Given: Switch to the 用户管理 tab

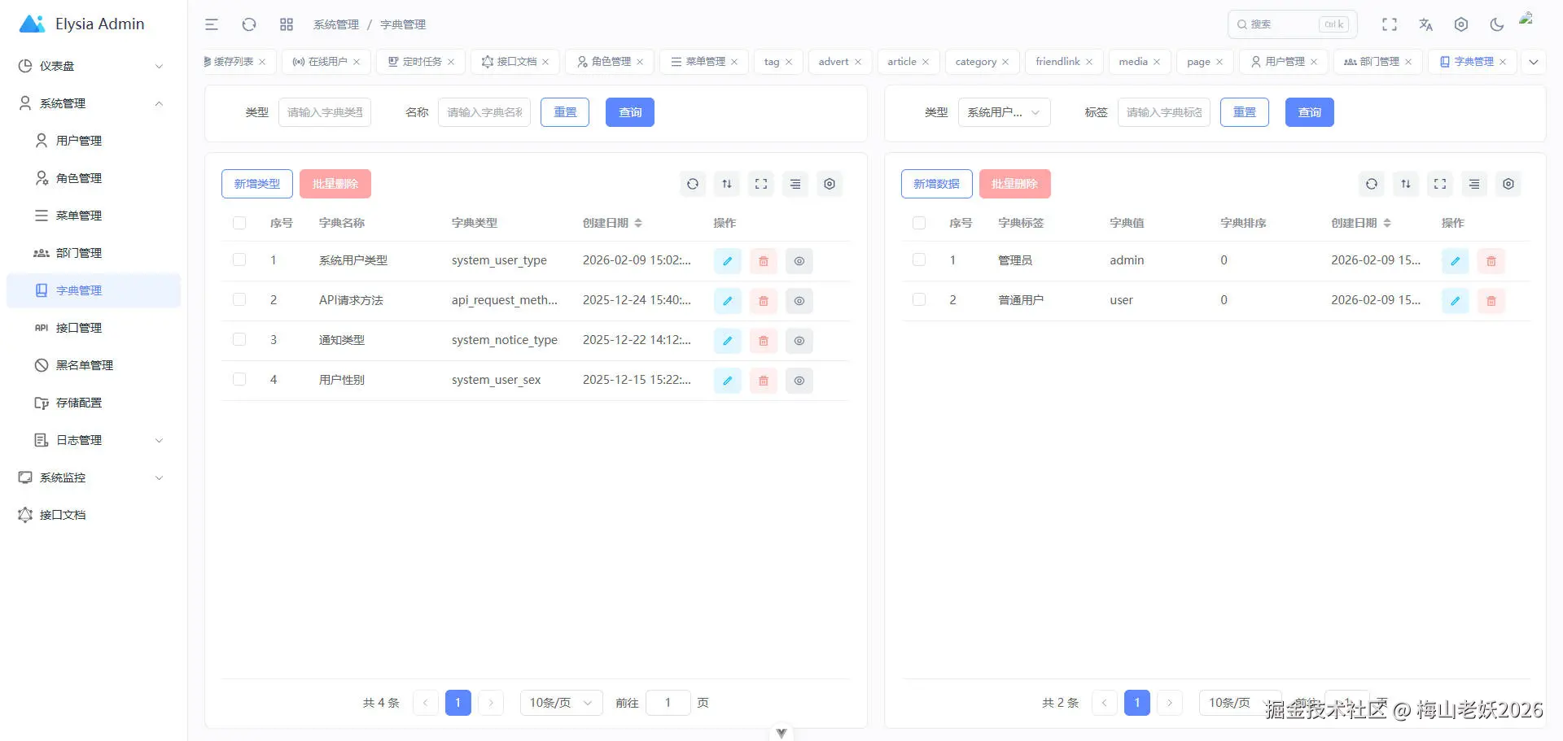Looking at the screenshot, I should point(1284,62).
